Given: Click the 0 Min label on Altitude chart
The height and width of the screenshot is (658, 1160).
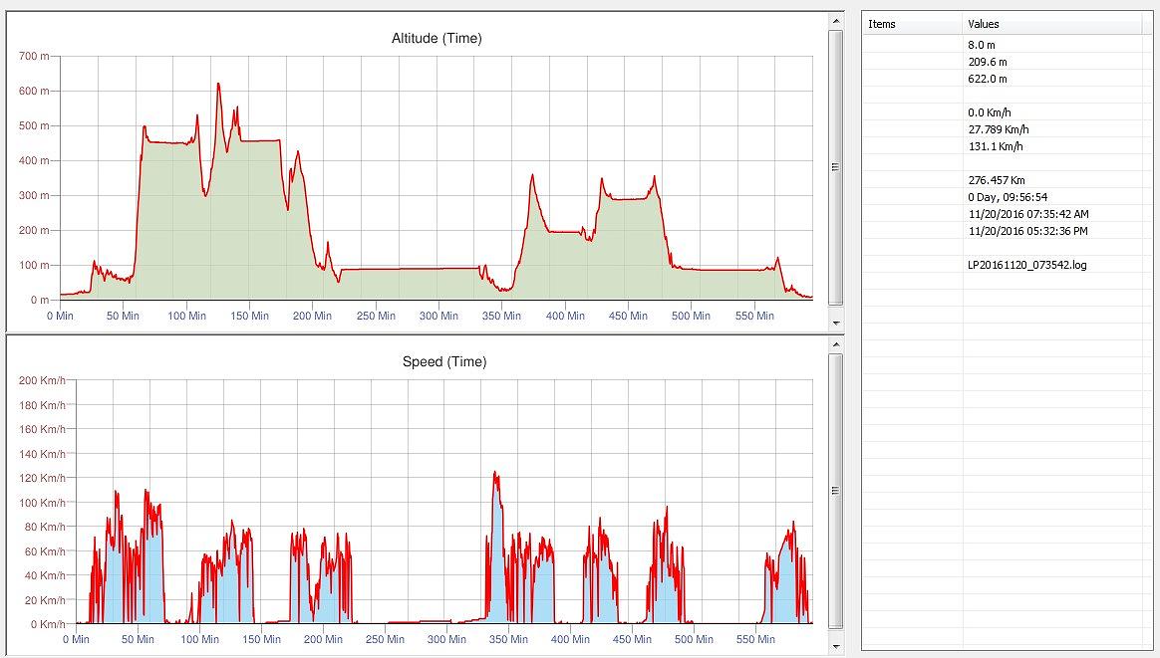Looking at the screenshot, I should click(60, 316).
